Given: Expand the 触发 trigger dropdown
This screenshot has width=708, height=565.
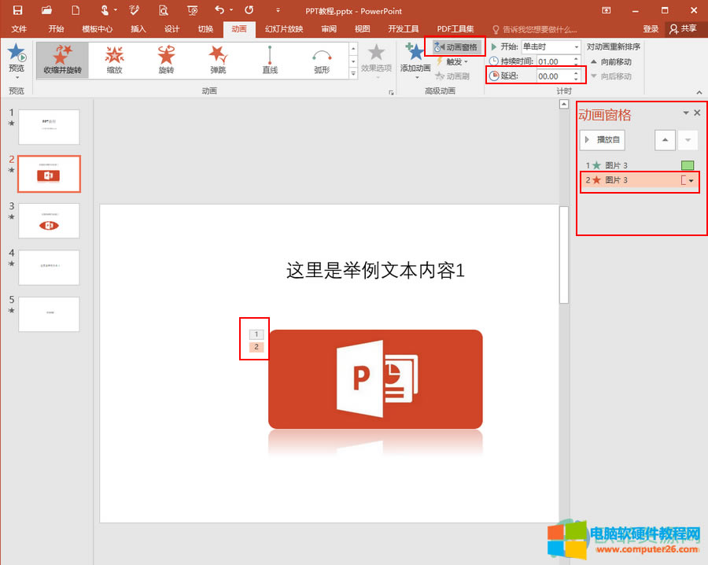Looking at the screenshot, I should tap(456, 61).
